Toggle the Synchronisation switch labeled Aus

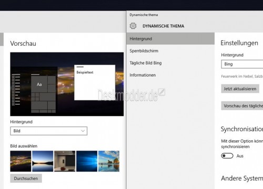tap(227, 156)
